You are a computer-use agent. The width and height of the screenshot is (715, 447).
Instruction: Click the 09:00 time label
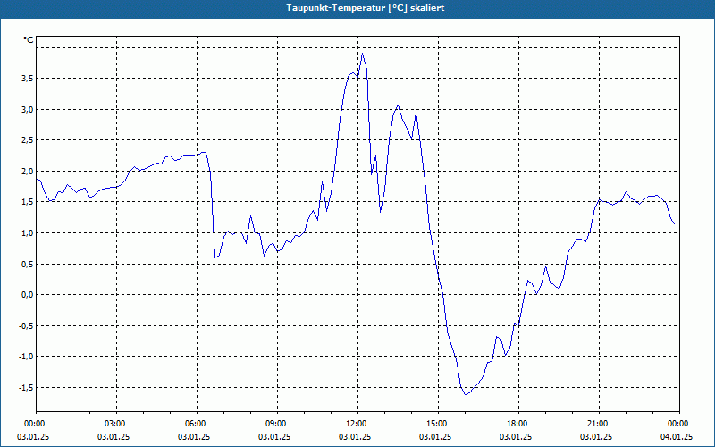pyautogui.click(x=277, y=424)
